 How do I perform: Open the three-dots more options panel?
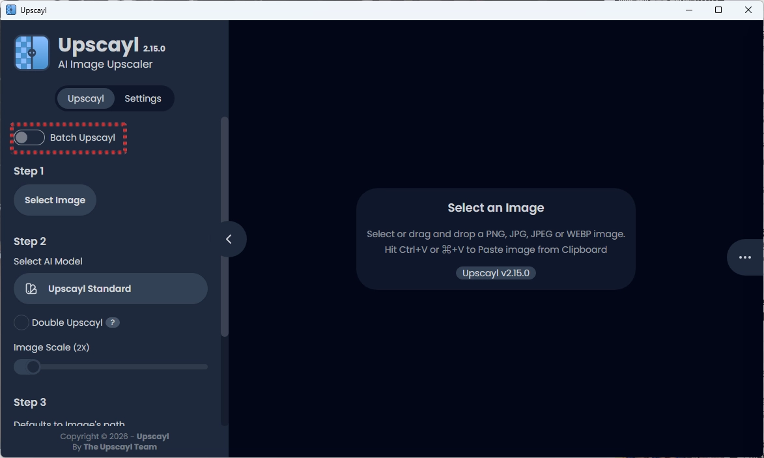(x=745, y=257)
